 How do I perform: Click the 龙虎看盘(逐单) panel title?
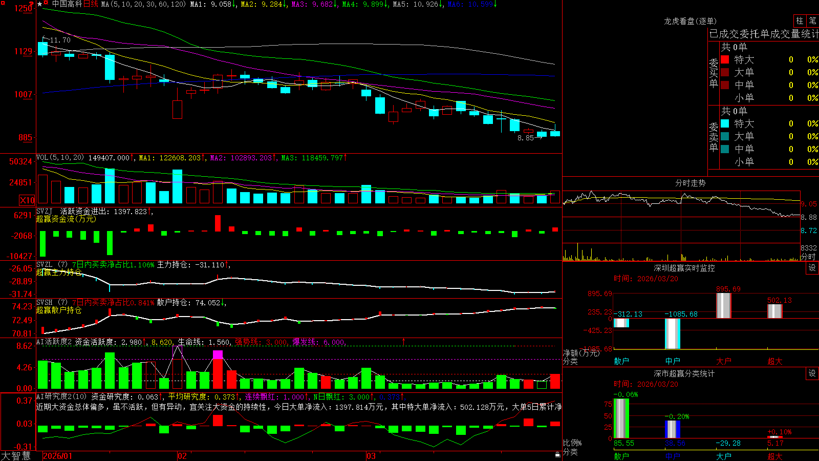pyautogui.click(x=690, y=21)
